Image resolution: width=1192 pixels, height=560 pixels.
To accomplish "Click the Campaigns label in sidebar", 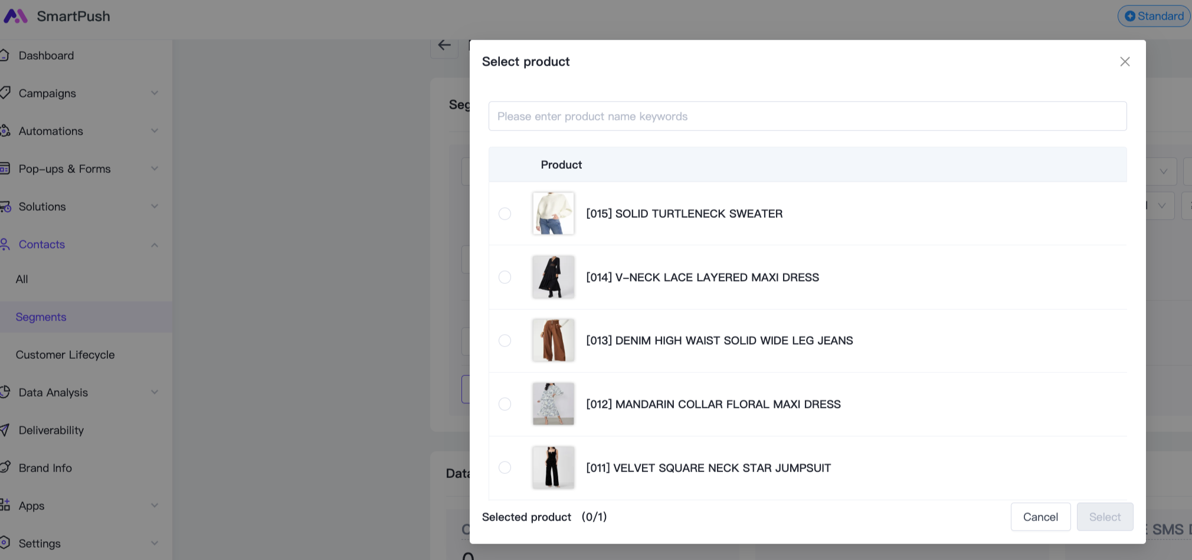I will click(47, 93).
